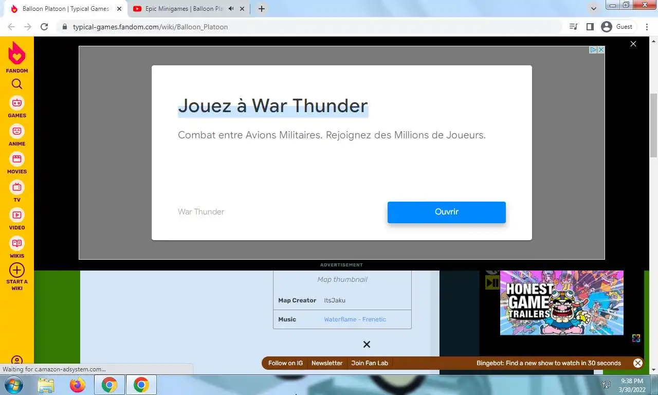
Task: Launch Firefox from the taskbar
Action: click(x=78, y=385)
